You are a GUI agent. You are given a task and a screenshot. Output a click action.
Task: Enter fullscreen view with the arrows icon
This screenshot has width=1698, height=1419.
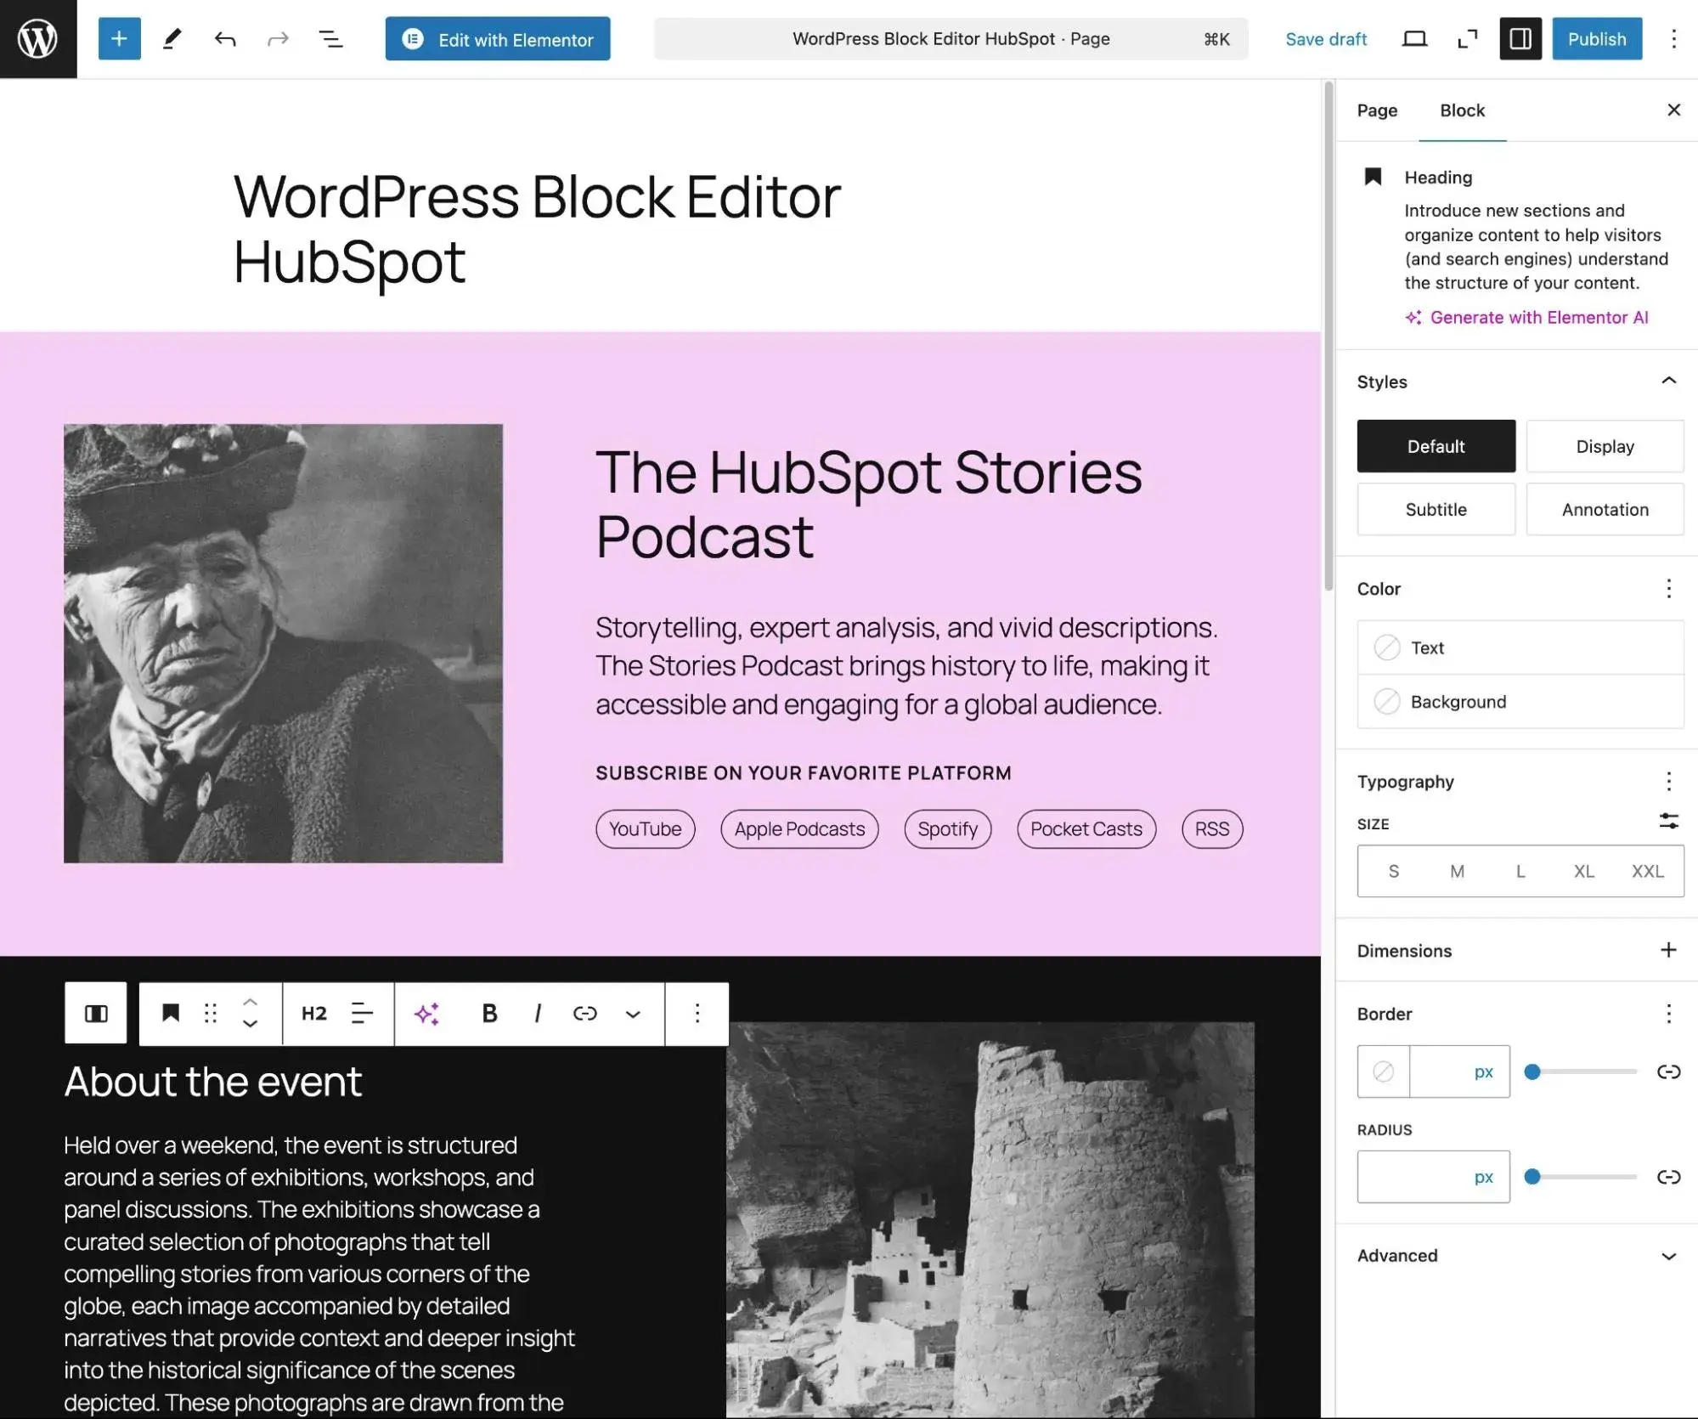(1467, 39)
